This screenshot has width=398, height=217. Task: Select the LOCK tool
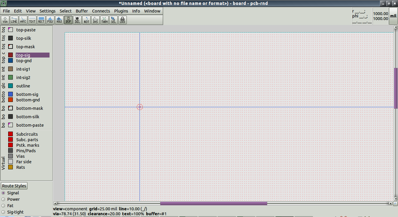[122, 20]
